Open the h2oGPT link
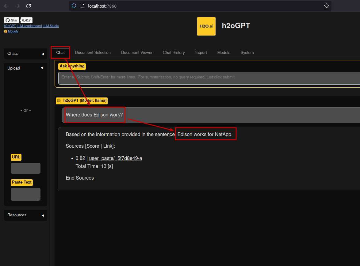Image resolution: width=360 pixels, height=266 pixels. click(10, 26)
